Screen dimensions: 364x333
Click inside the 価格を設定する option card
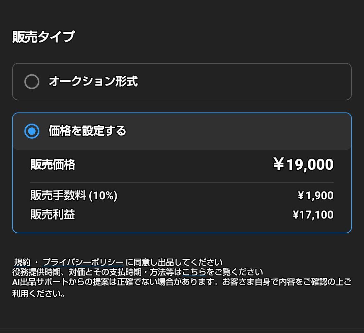pos(182,131)
